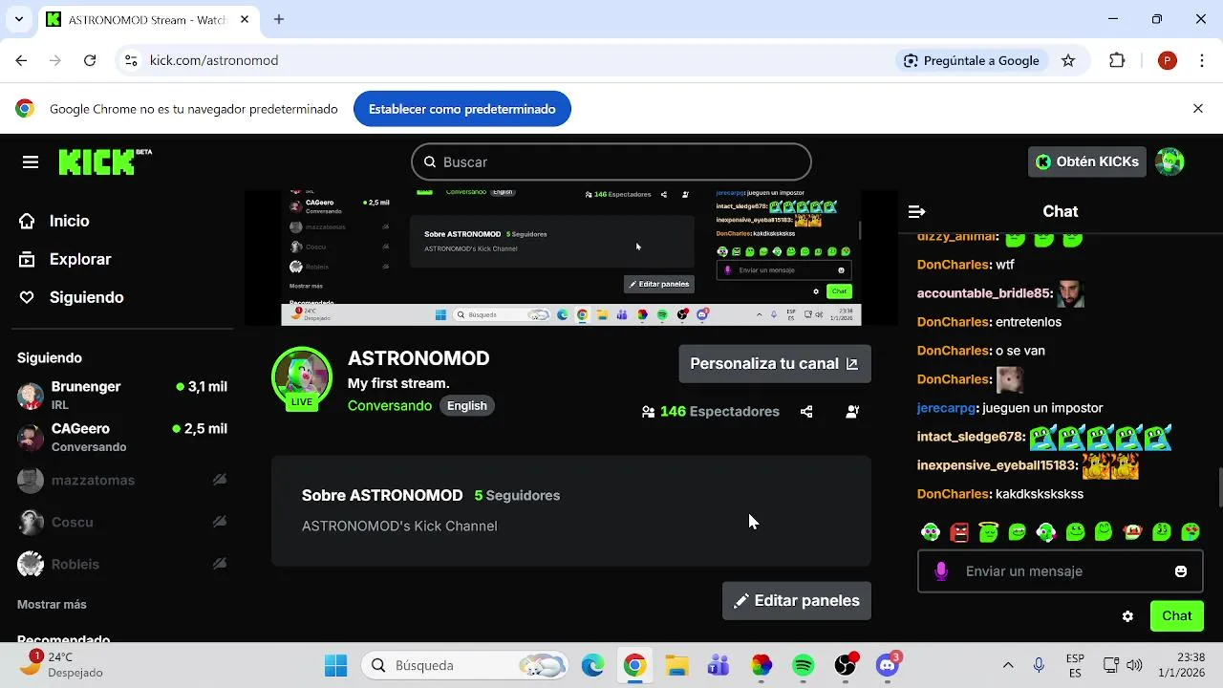Image resolution: width=1223 pixels, height=688 pixels.
Task: Click inexpensive_eyeball15183 username in chat
Action: pos(996,465)
